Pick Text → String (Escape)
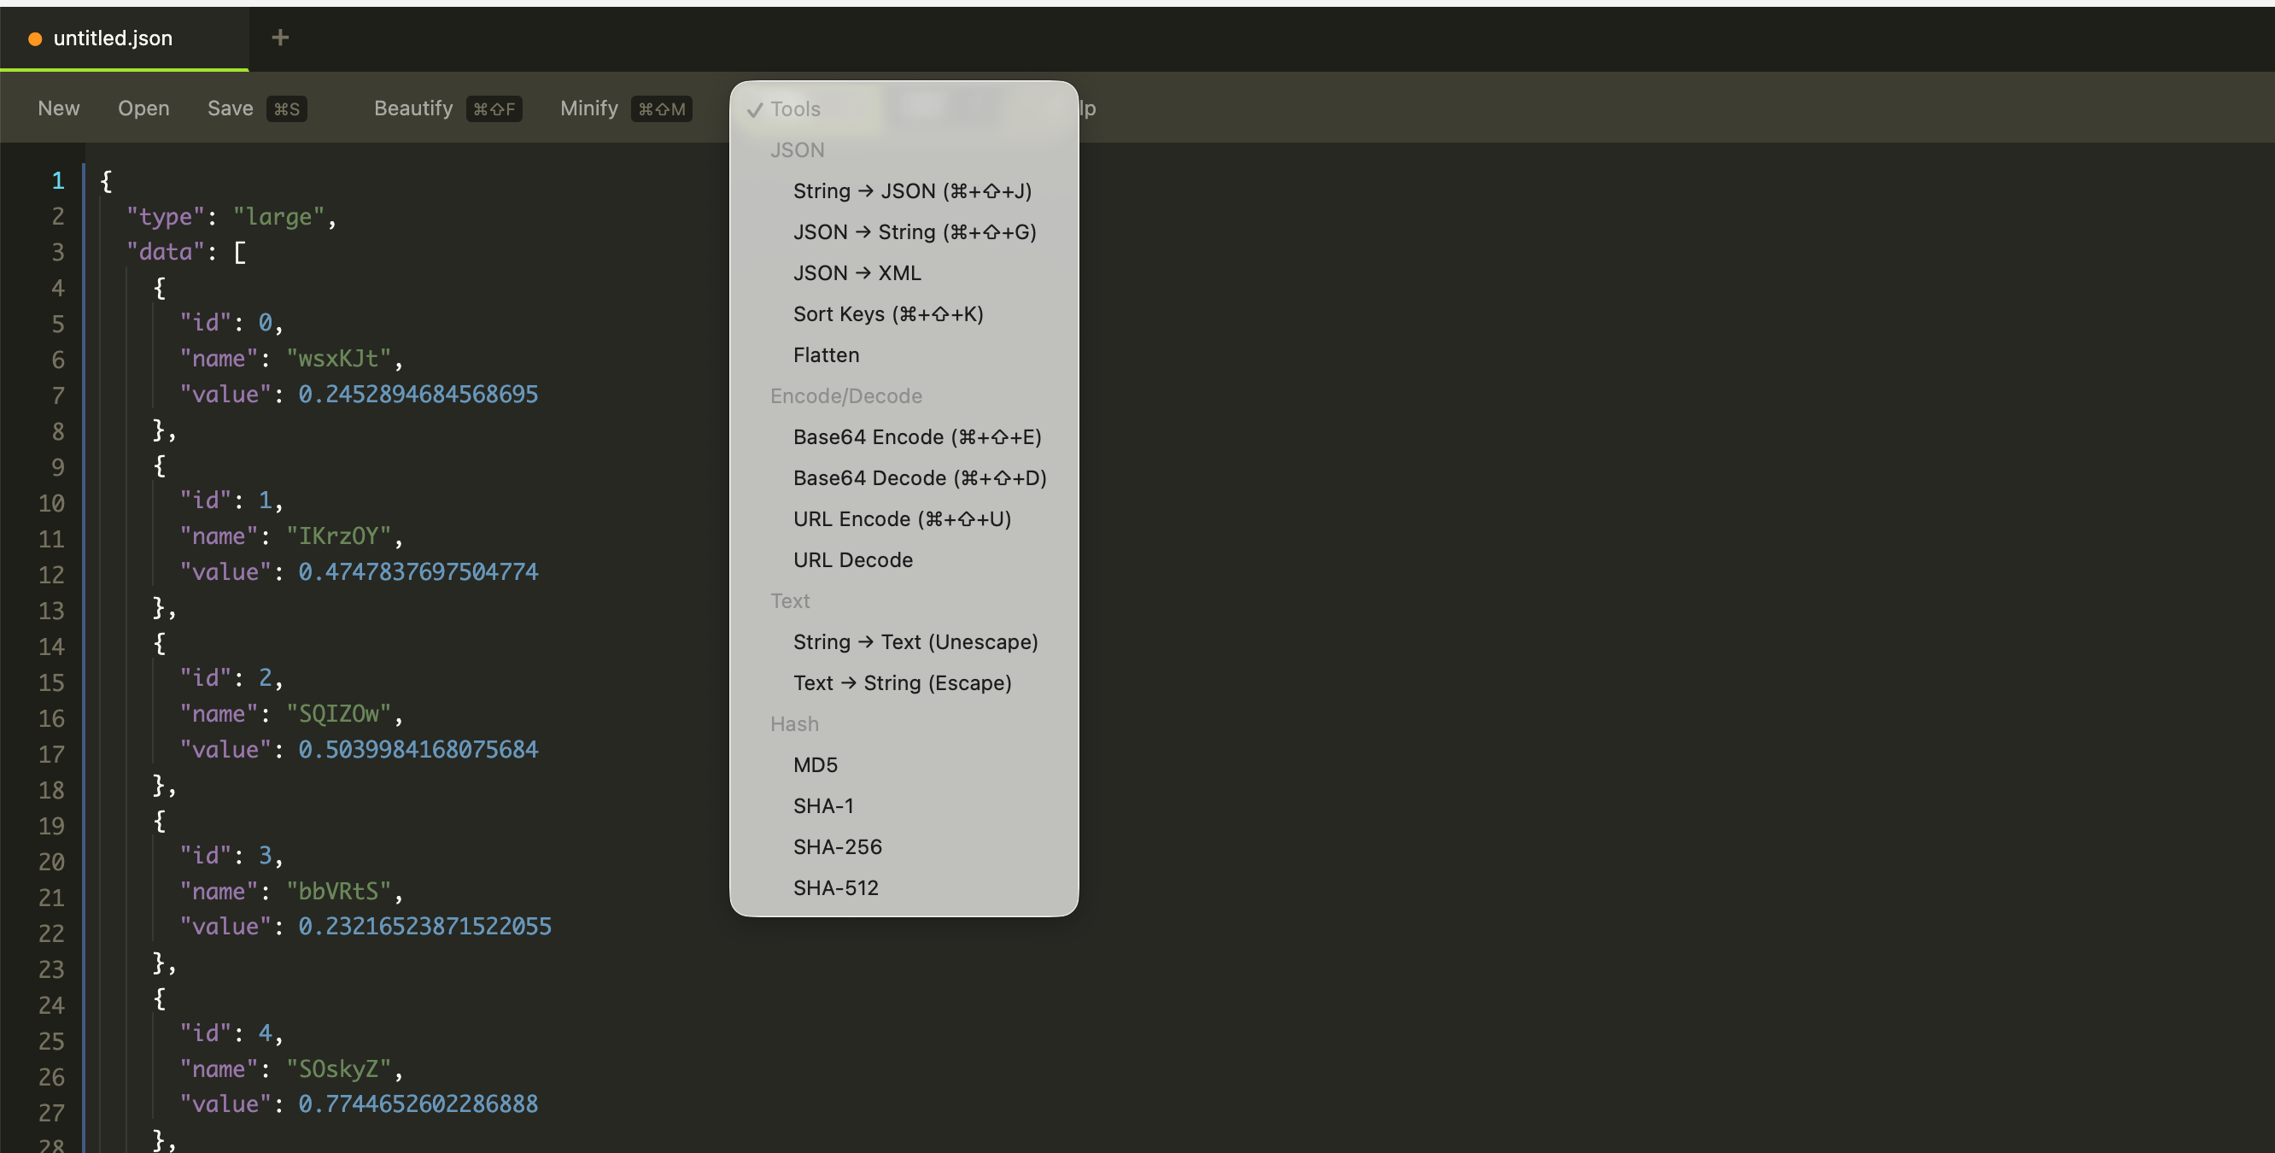The height and width of the screenshot is (1153, 2275). tap(902, 683)
